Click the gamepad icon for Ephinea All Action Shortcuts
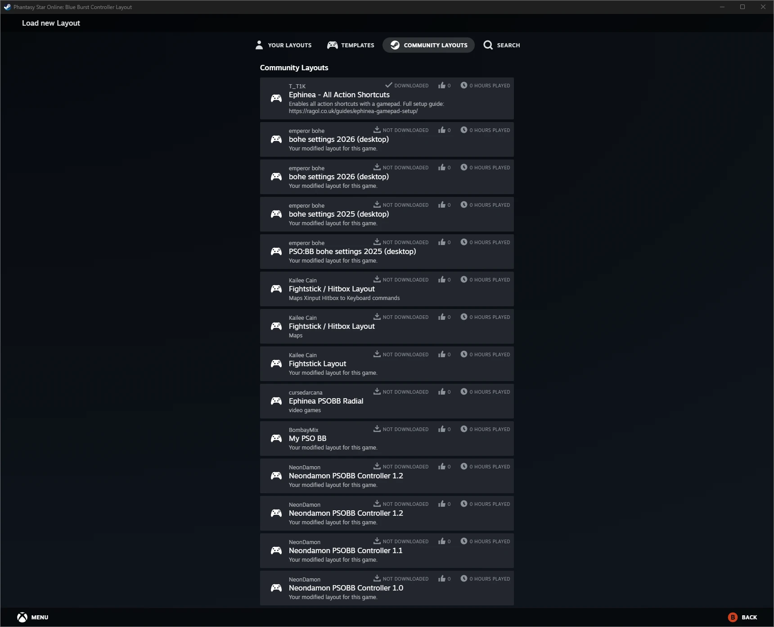The image size is (774, 627). coord(276,98)
